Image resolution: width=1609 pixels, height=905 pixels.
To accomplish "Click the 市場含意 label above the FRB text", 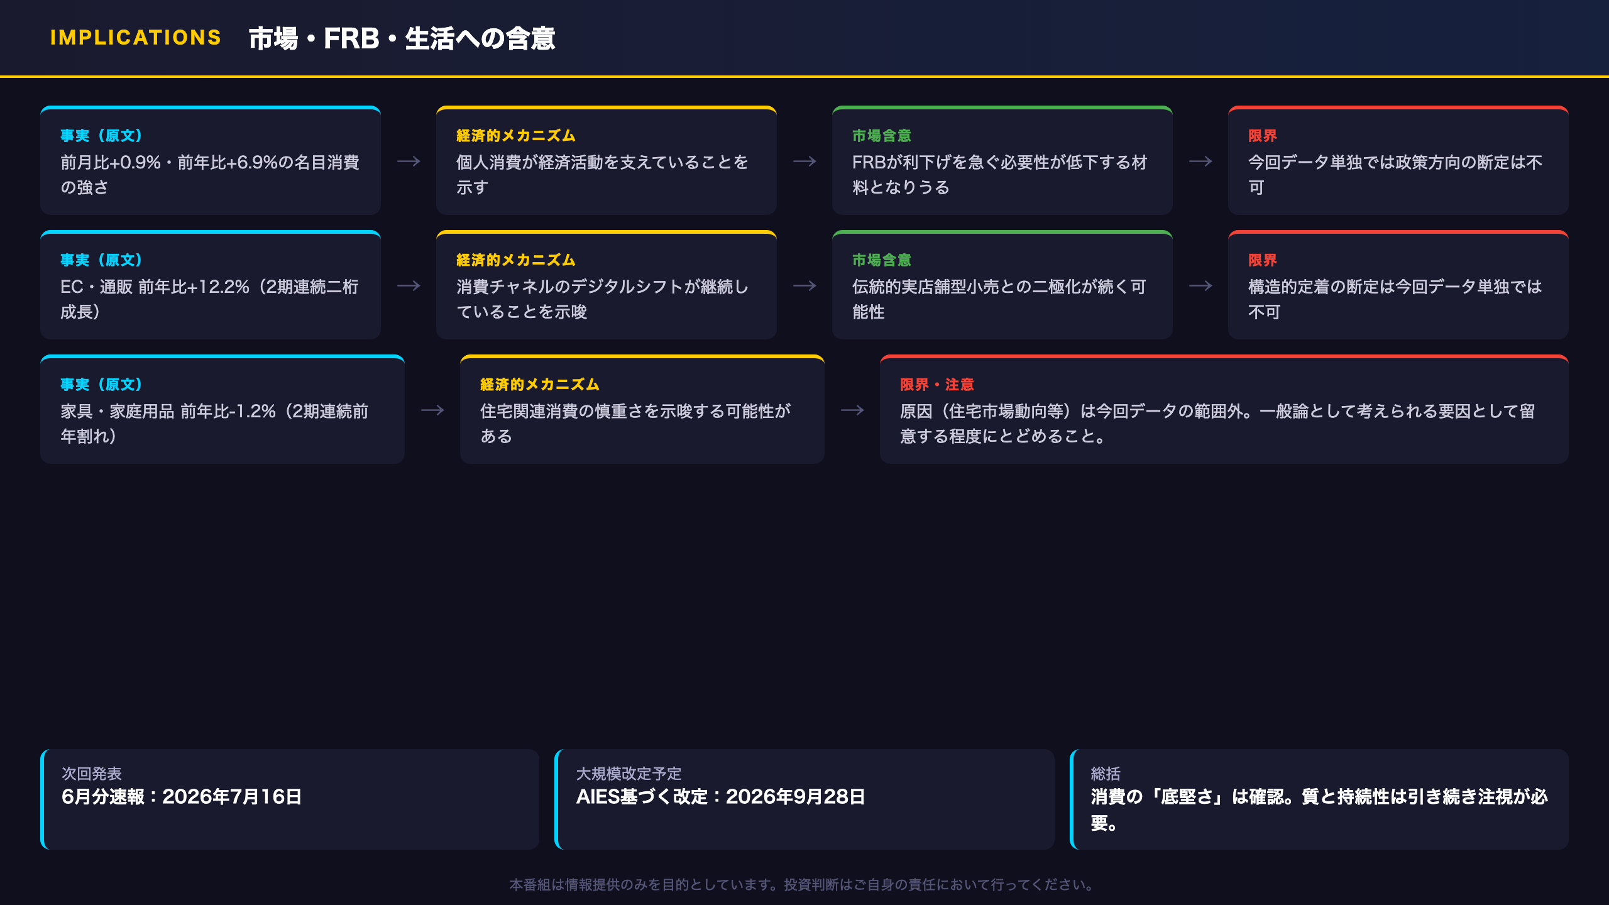I will [x=881, y=136].
